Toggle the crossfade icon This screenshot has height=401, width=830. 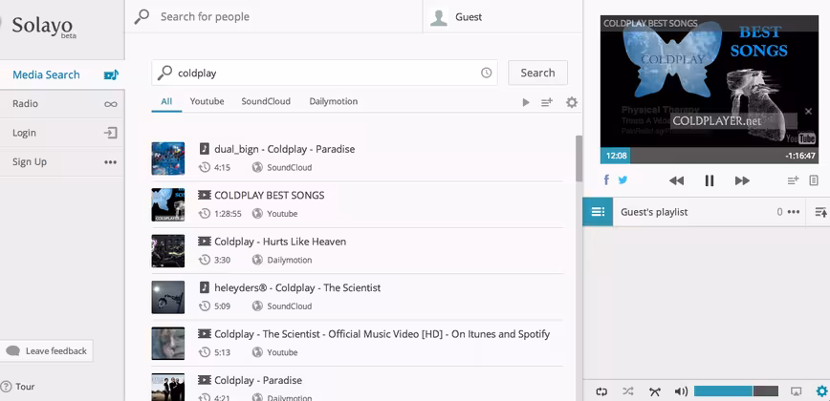(x=655, y=391)
